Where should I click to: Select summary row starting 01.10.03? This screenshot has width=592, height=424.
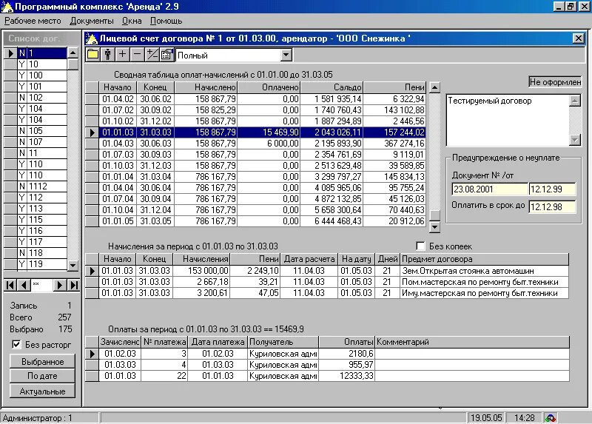[x=263, y=165]
